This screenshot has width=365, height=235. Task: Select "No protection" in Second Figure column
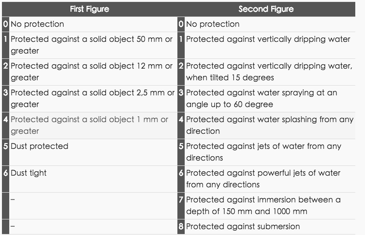213,24
